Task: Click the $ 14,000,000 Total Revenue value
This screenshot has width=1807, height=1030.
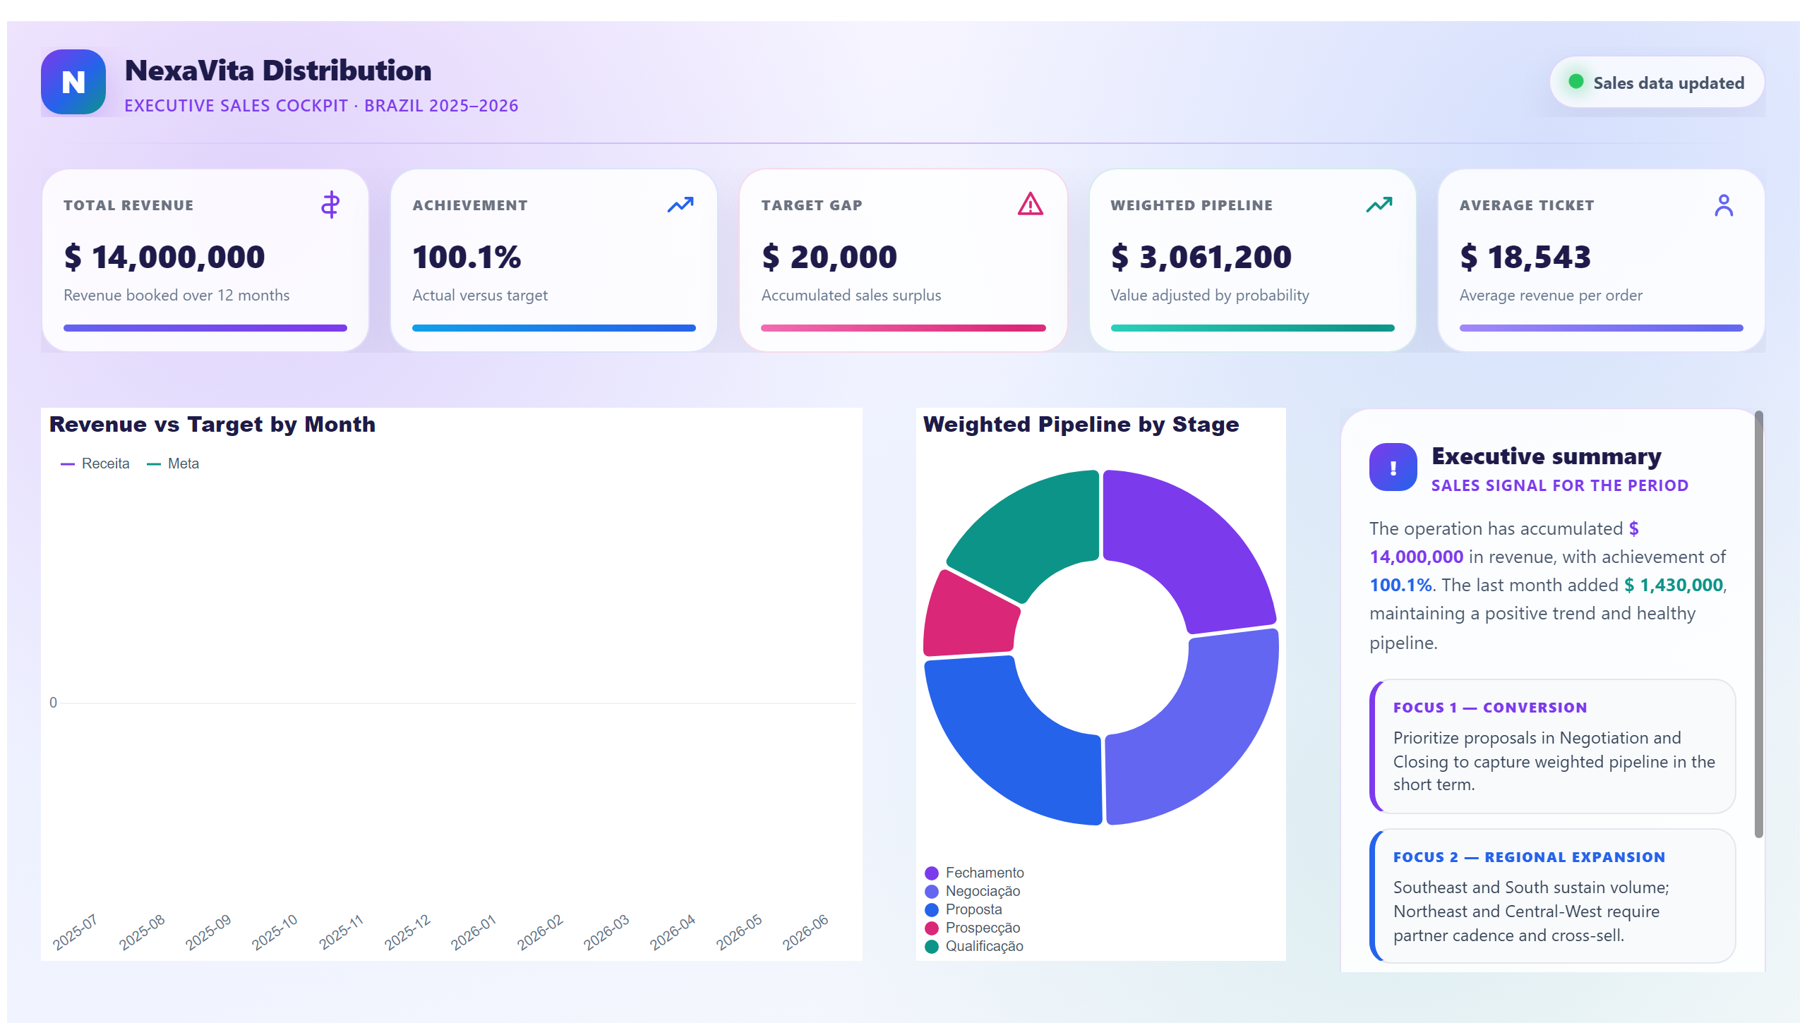Action: coord(164,257)
